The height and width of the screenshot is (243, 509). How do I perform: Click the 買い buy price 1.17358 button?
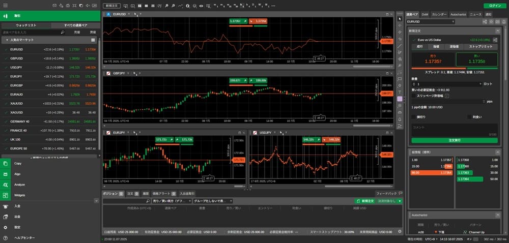tap(476, 59)
